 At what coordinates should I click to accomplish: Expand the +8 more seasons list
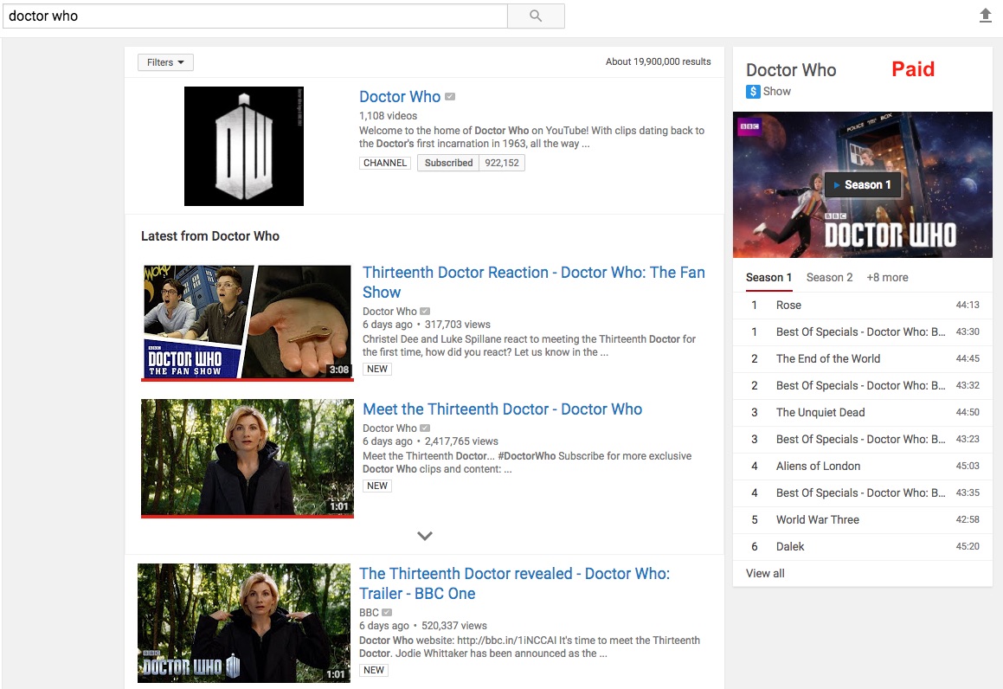[887, 277]
